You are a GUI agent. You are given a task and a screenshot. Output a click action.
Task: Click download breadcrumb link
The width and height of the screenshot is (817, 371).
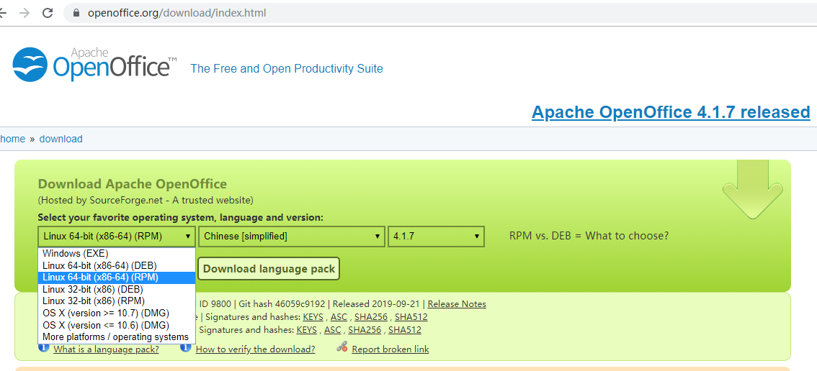coord(61,139)
